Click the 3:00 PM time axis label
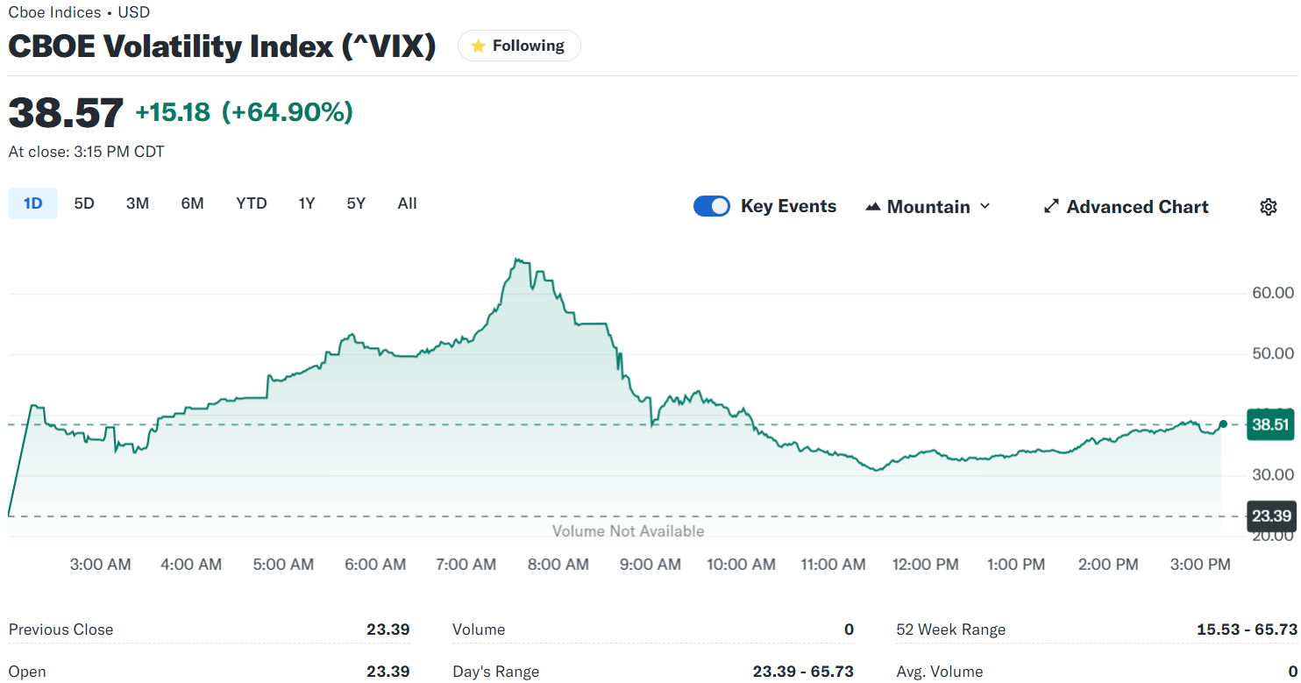Viewport: 1301px width, 683px height. (x=1200, y=565)
